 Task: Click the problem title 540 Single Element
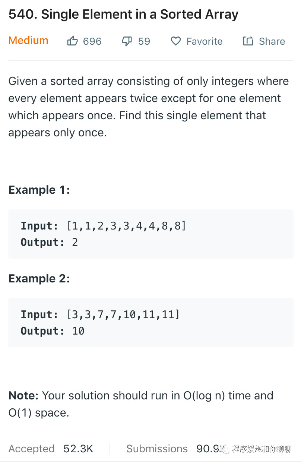pyautogui.click(x=123, y=15)
